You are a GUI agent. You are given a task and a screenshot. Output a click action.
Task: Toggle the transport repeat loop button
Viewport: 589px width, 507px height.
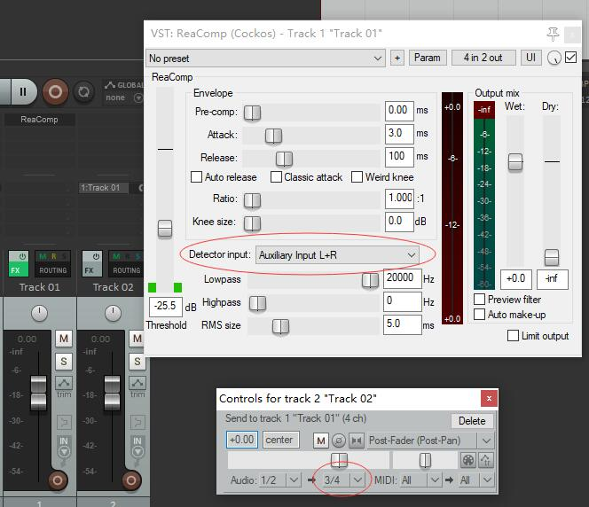[x=83, y=91]
